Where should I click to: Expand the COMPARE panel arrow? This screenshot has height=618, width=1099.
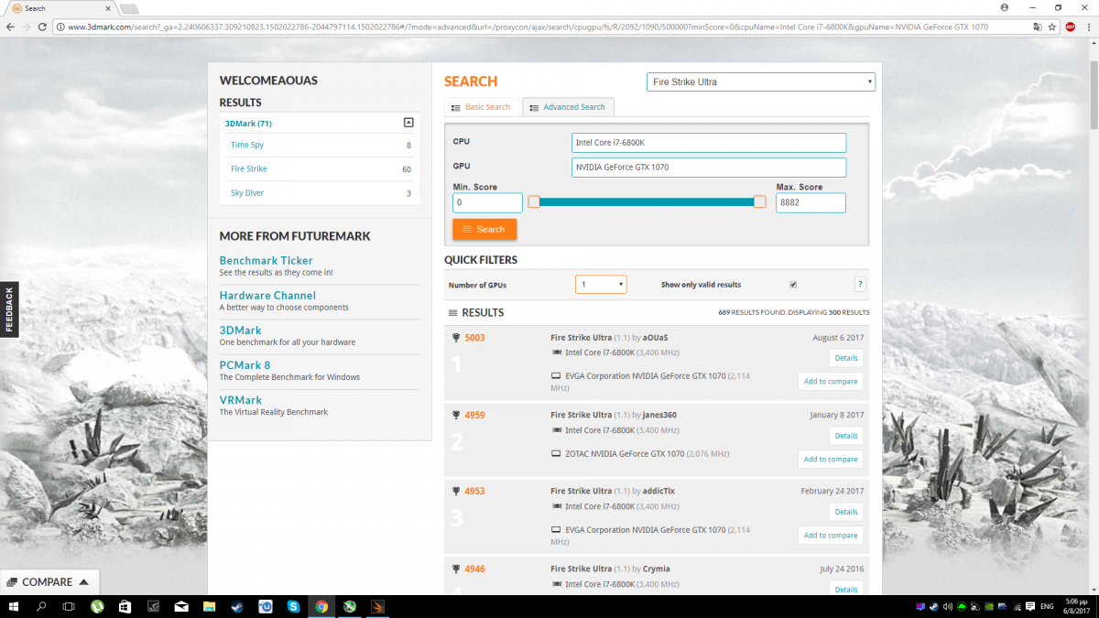point(83,582)
